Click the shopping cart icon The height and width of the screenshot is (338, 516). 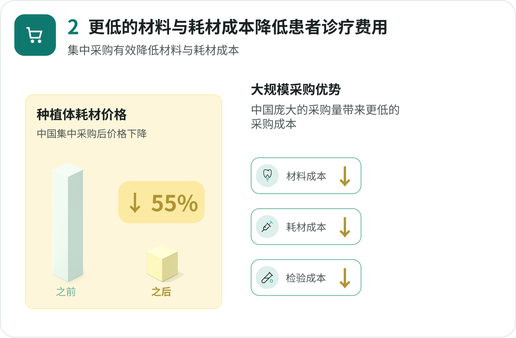[35, 35]
